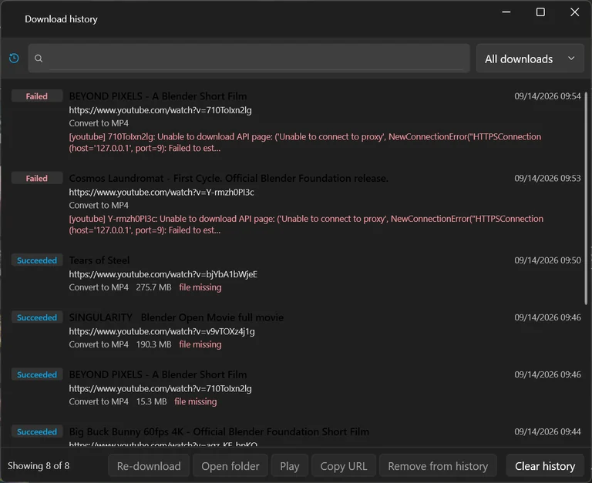Viewport: 592px width, 483px height.
Task: Click the Download history window title
Action: click(61, 18)
